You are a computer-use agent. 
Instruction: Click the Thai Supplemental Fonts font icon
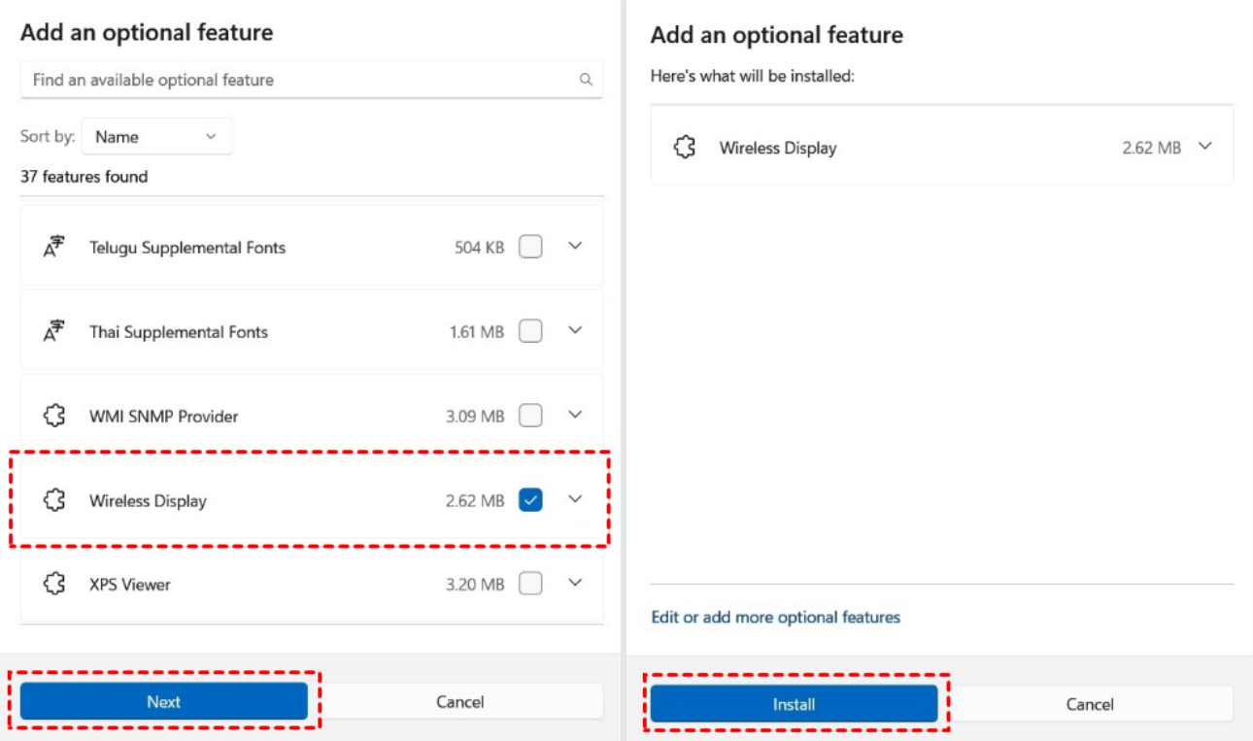(x=54, y=331)
